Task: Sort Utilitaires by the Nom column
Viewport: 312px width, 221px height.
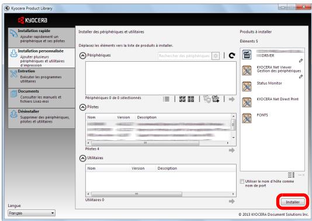Action: coord(91,169)
